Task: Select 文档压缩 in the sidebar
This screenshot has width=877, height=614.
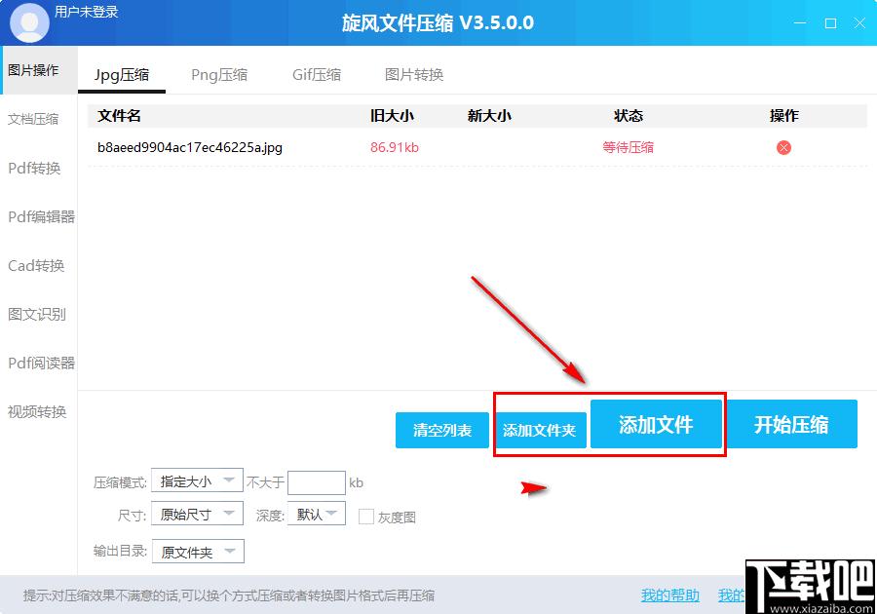Action: [x=33, y=119]
